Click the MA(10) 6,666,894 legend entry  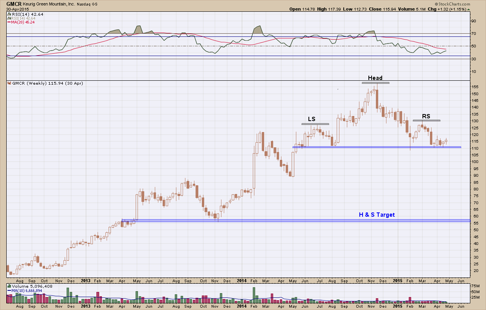click(x=25, y=290)
